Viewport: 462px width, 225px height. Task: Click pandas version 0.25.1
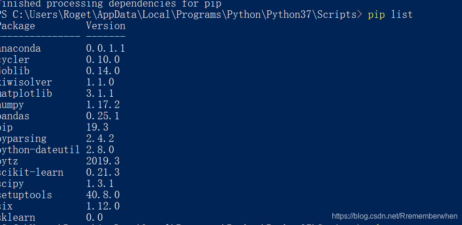click(103, 116)
